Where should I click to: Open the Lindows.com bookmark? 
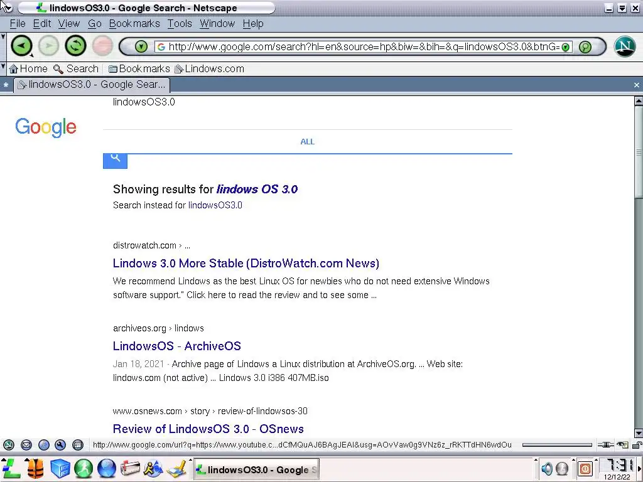tap(210, 69)
